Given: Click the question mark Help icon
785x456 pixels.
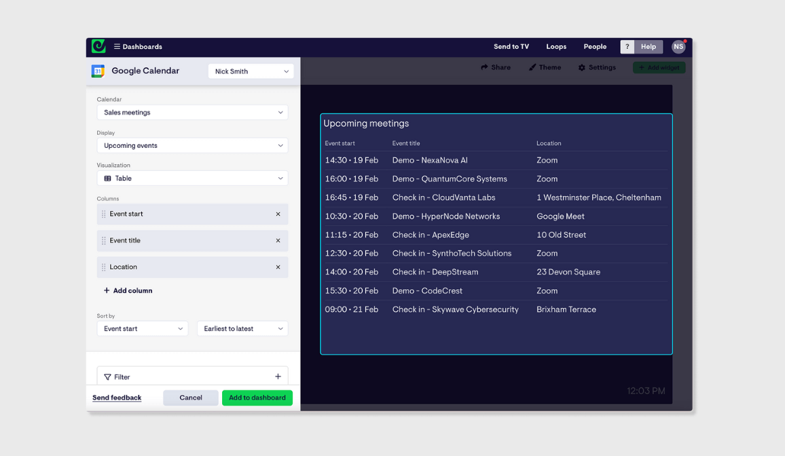Looking at the screenshot, I should click(627, 46).
